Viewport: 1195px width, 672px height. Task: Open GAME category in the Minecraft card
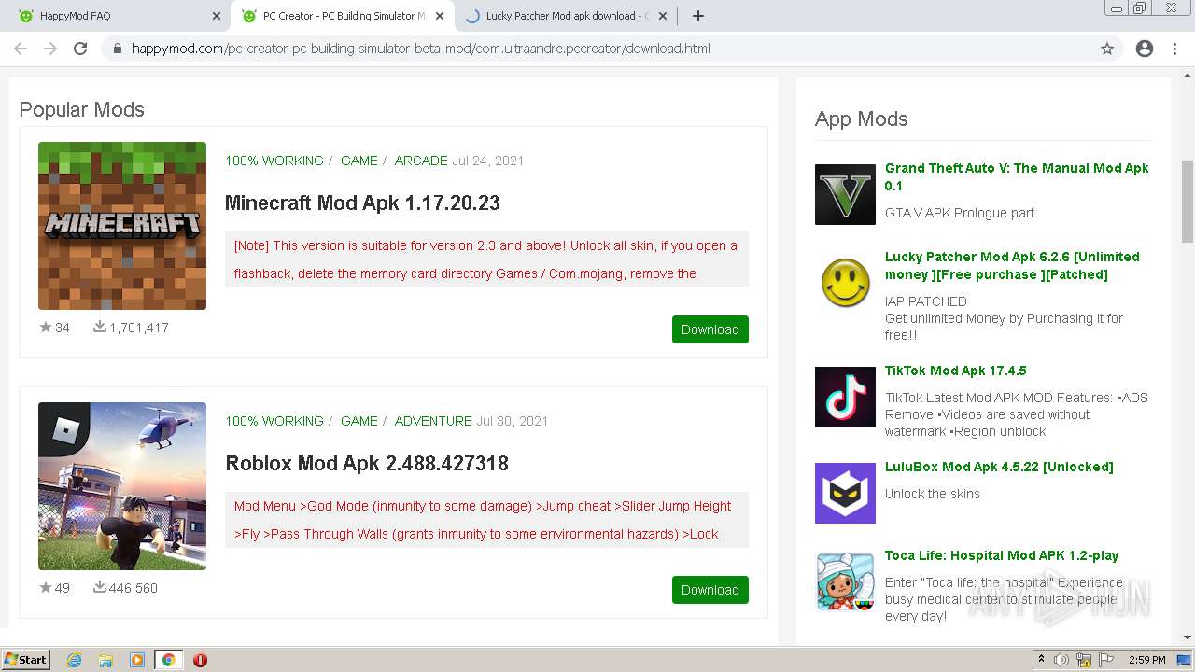click(359, 161)
